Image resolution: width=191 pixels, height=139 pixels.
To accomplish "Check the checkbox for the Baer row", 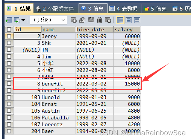I will (x=9, y=131).
